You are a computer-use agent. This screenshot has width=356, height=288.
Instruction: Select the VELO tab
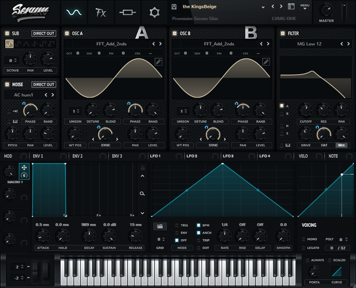click(x=303, y=156)
